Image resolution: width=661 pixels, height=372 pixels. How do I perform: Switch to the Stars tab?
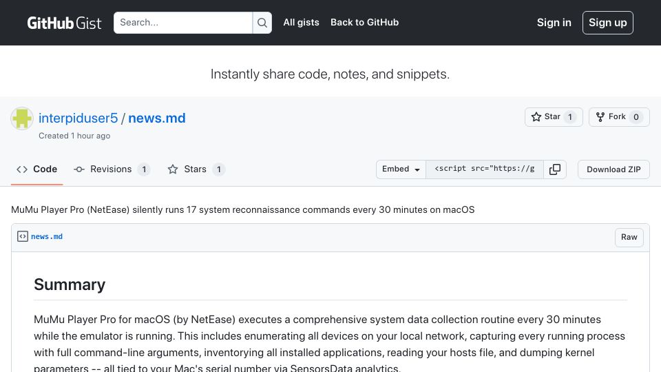(x=196, y=169)
